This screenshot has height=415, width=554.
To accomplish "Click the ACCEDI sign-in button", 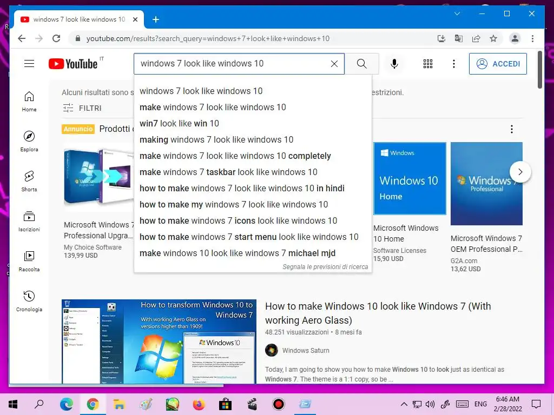I will pos(498,64).
